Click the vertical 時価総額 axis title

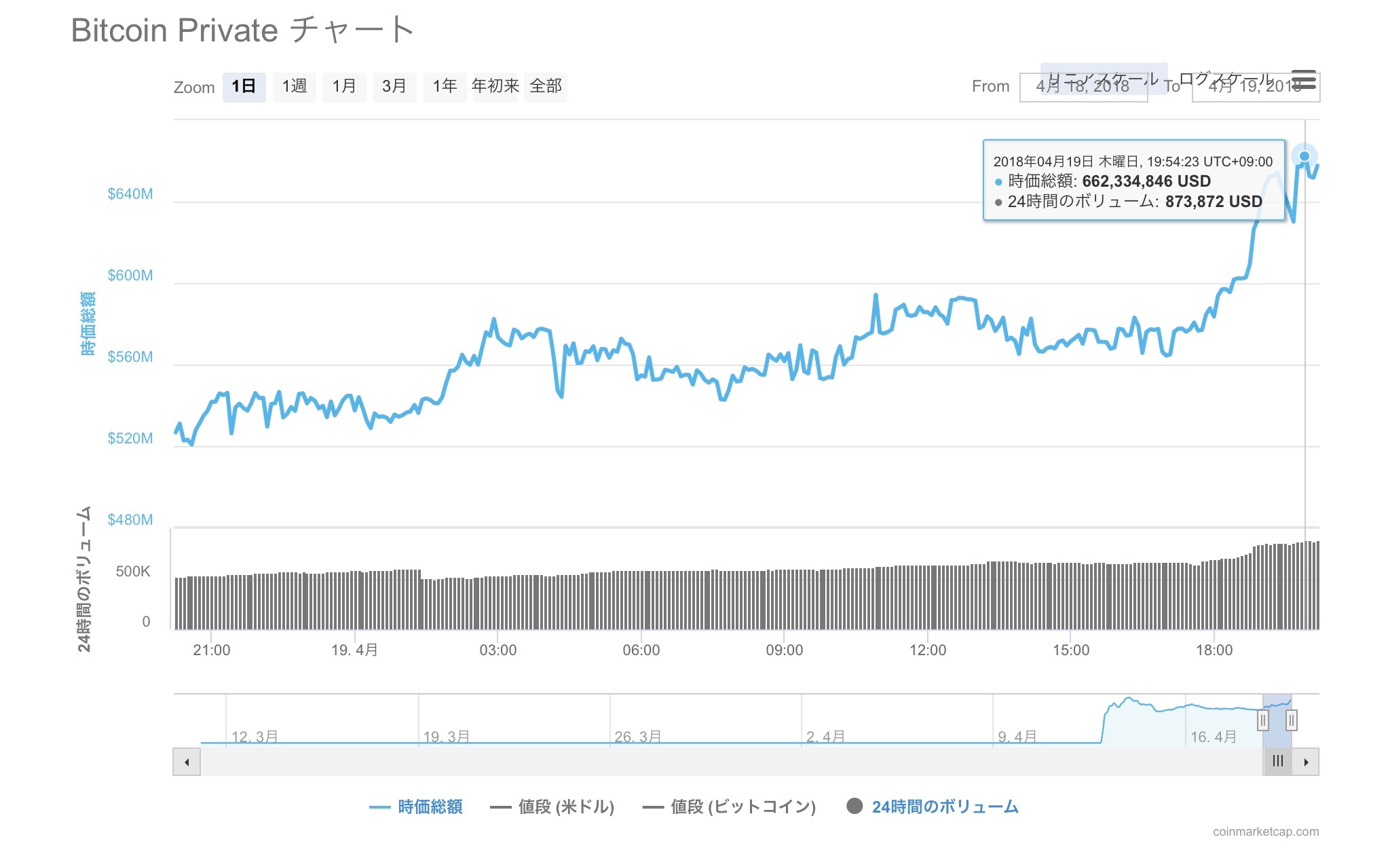click(x=88, y=324)
